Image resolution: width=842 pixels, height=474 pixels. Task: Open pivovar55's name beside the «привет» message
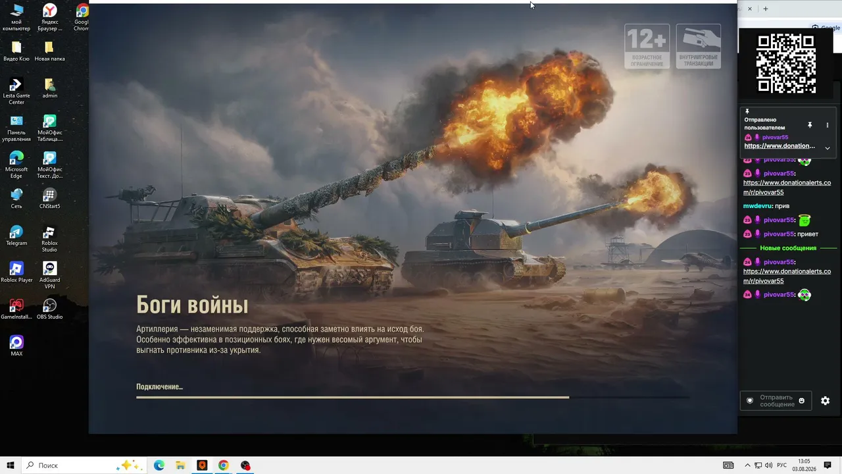pos(779,234)
